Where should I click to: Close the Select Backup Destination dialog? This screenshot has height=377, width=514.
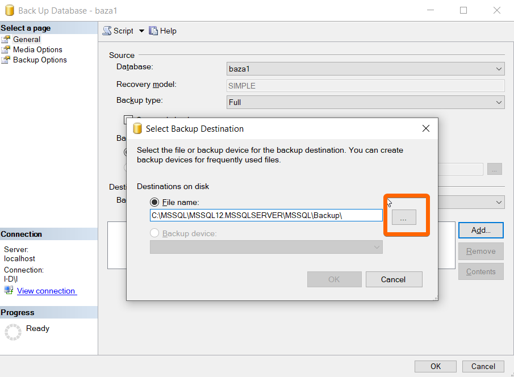tap(426, 128)
